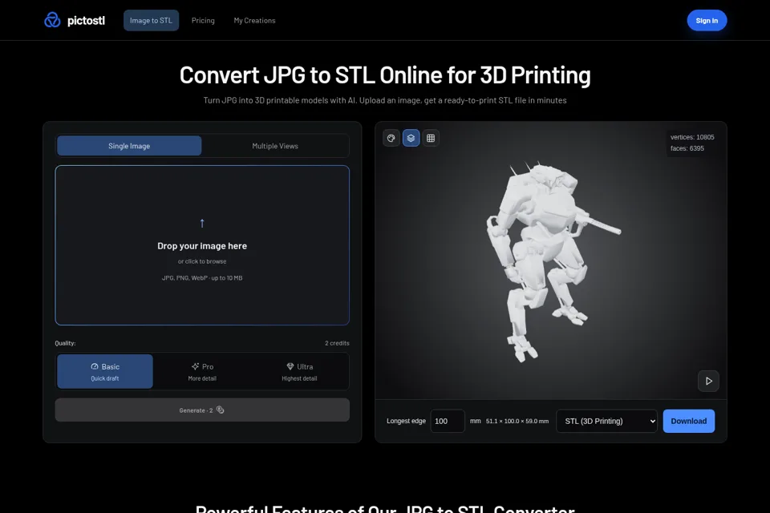The width and height of the screenshot is (770, 513).
Task: Select Ultra highest detail quality
Action: pyautogui.click(x=299, y=372)
